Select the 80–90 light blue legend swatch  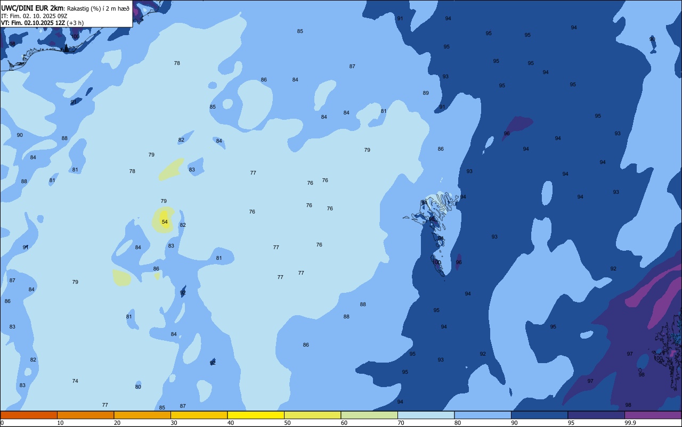[483, 415]
